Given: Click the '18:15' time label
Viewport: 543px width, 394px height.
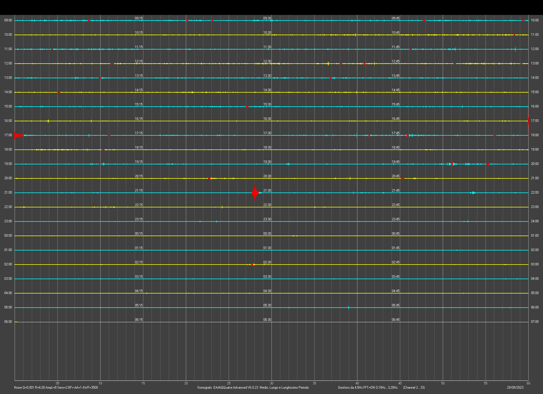Looking at the screenshot, I should tap(139, 147).
